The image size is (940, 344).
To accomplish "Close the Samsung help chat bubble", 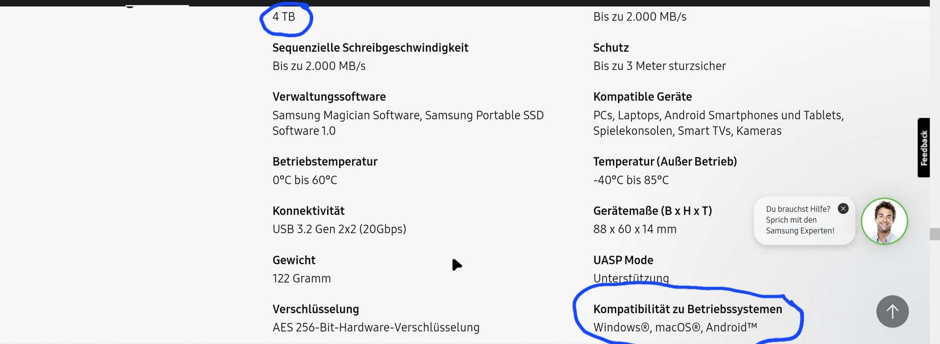I will [x=843, y=209].
